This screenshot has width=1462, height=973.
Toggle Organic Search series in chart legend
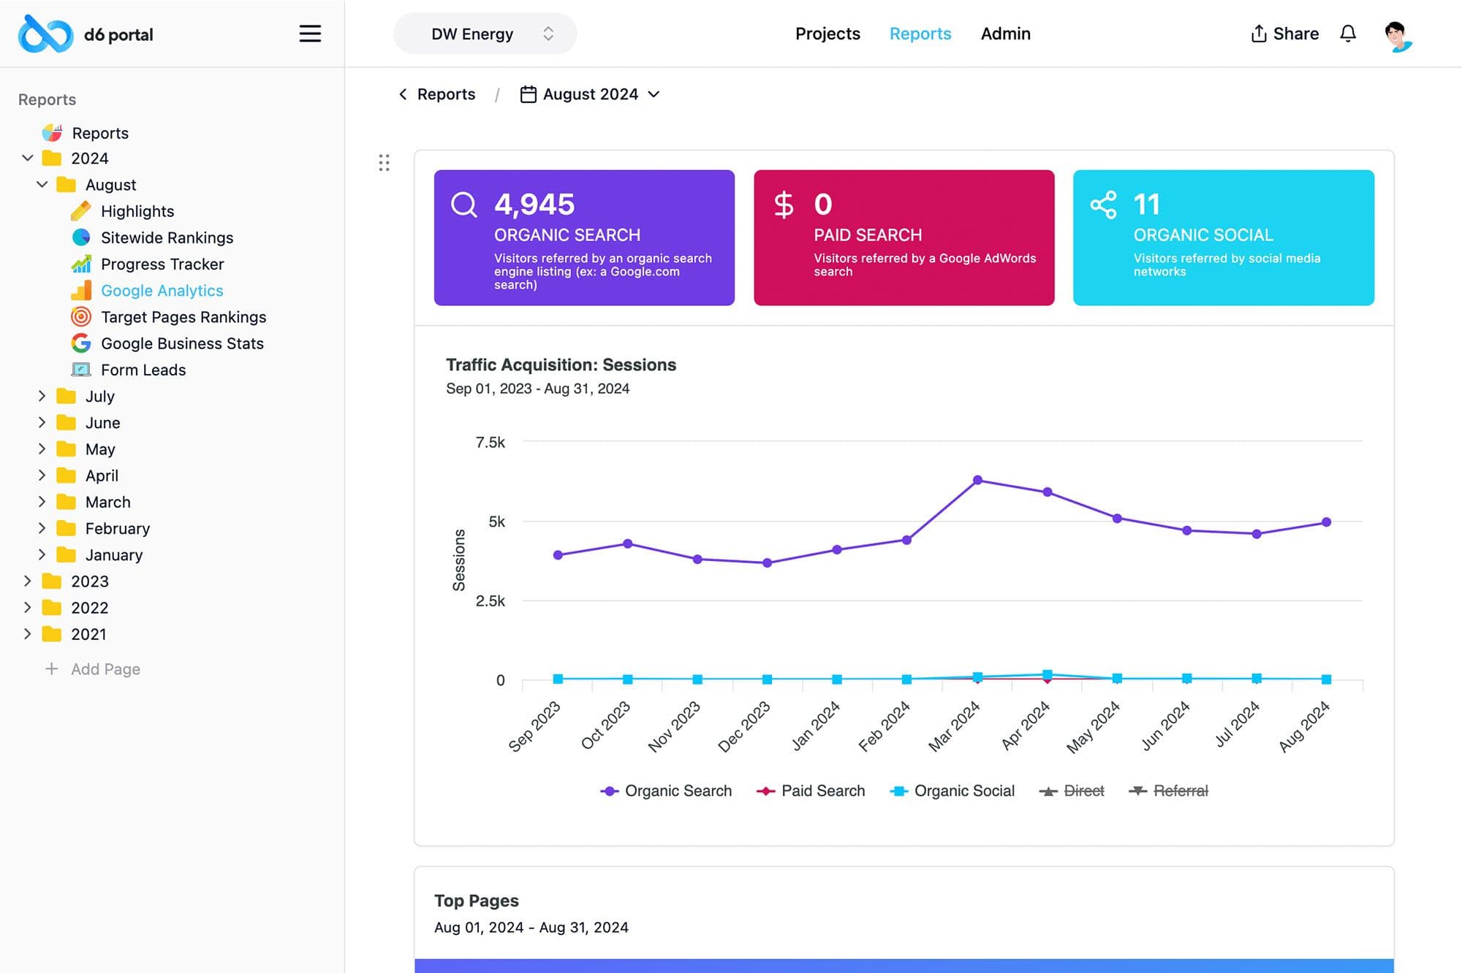[x=665, y=791]
